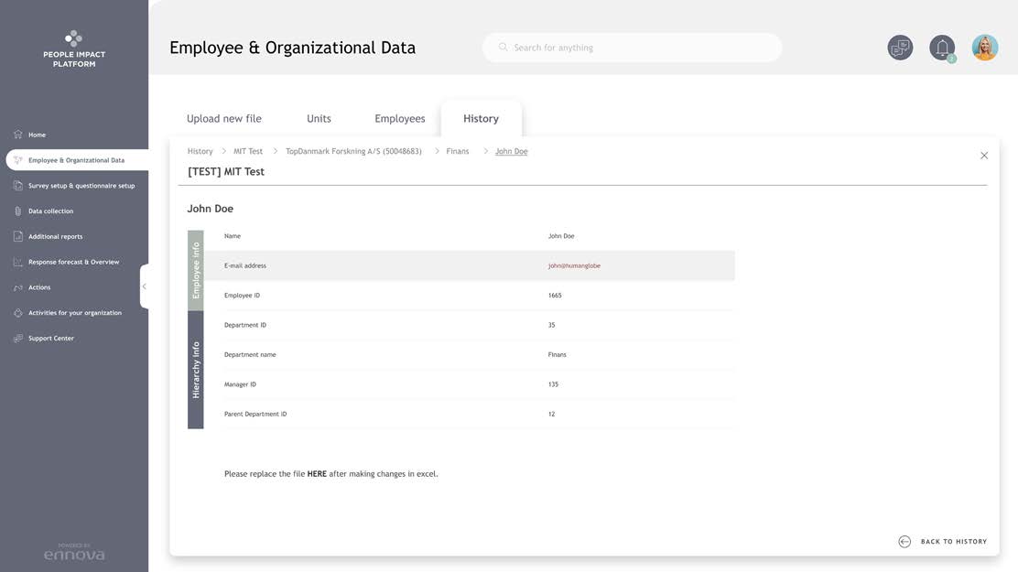The width and height of the screenshot is (1018, 572).
Task: Collapse the left sidebar panel
Action: (x=144, y=286)
